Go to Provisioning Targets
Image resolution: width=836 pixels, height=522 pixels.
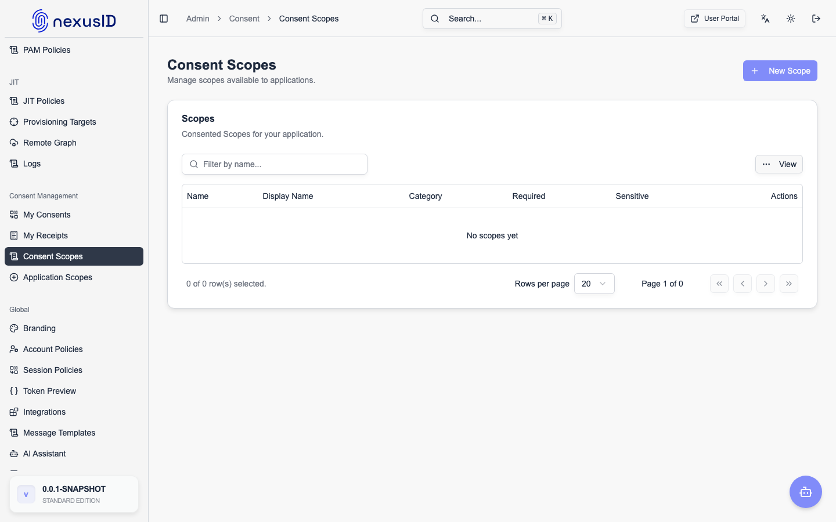tap(74, 122)
